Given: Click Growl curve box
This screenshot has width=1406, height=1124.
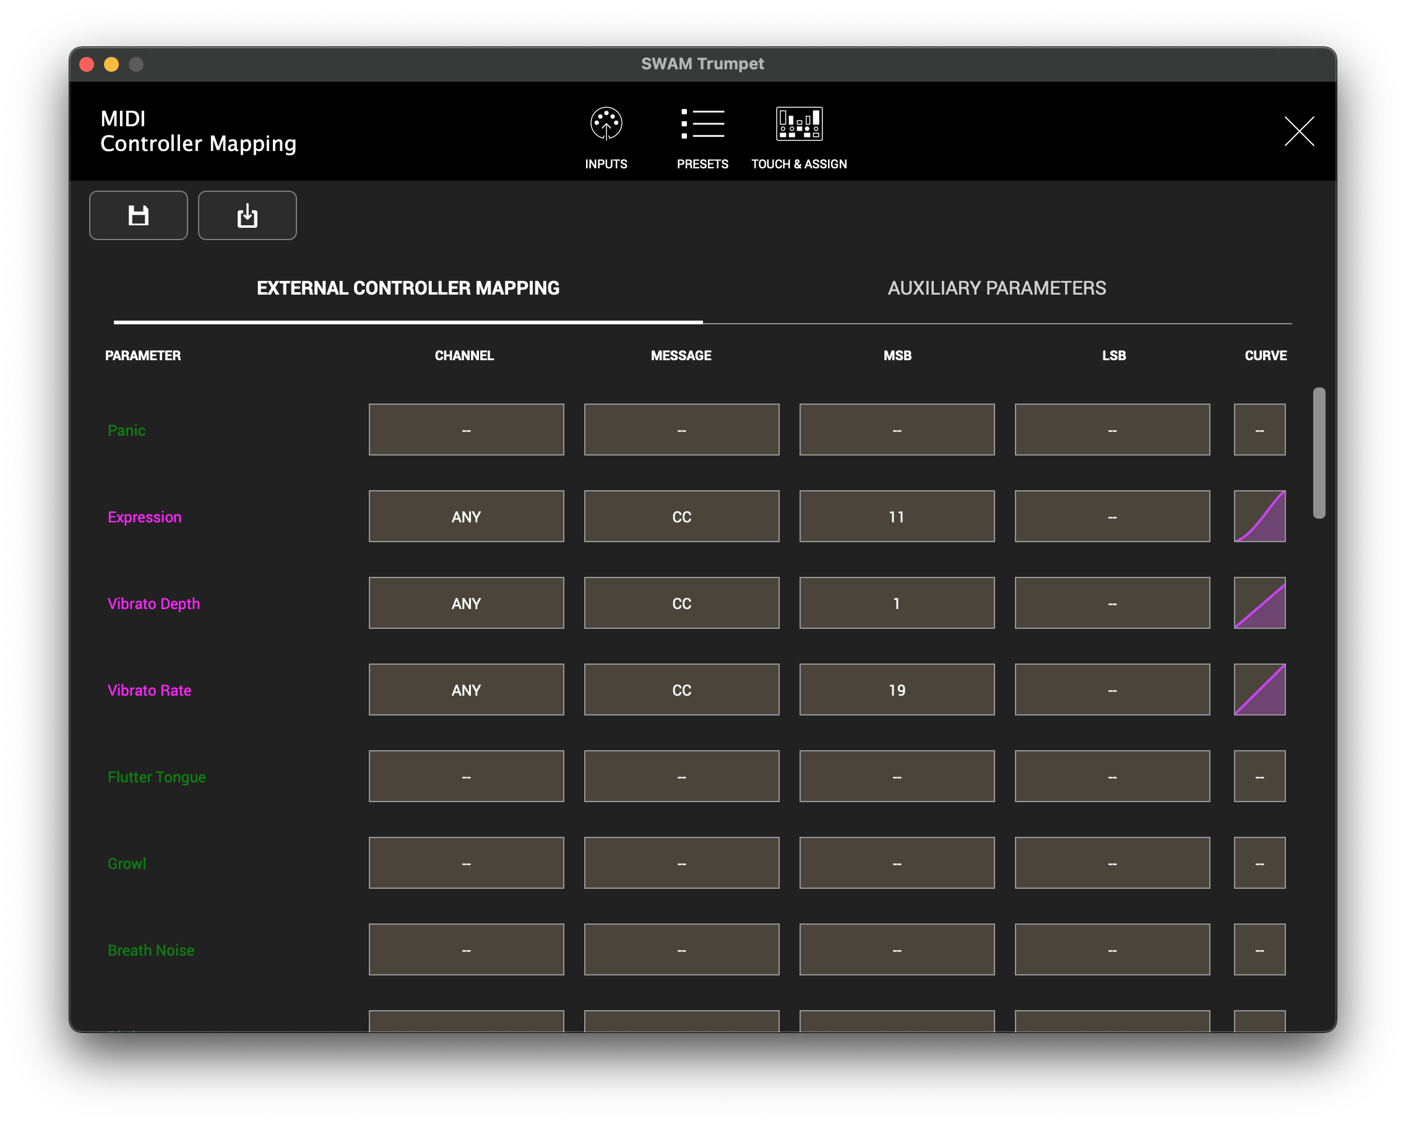Looking at the screenshot, I should 1259,863.
